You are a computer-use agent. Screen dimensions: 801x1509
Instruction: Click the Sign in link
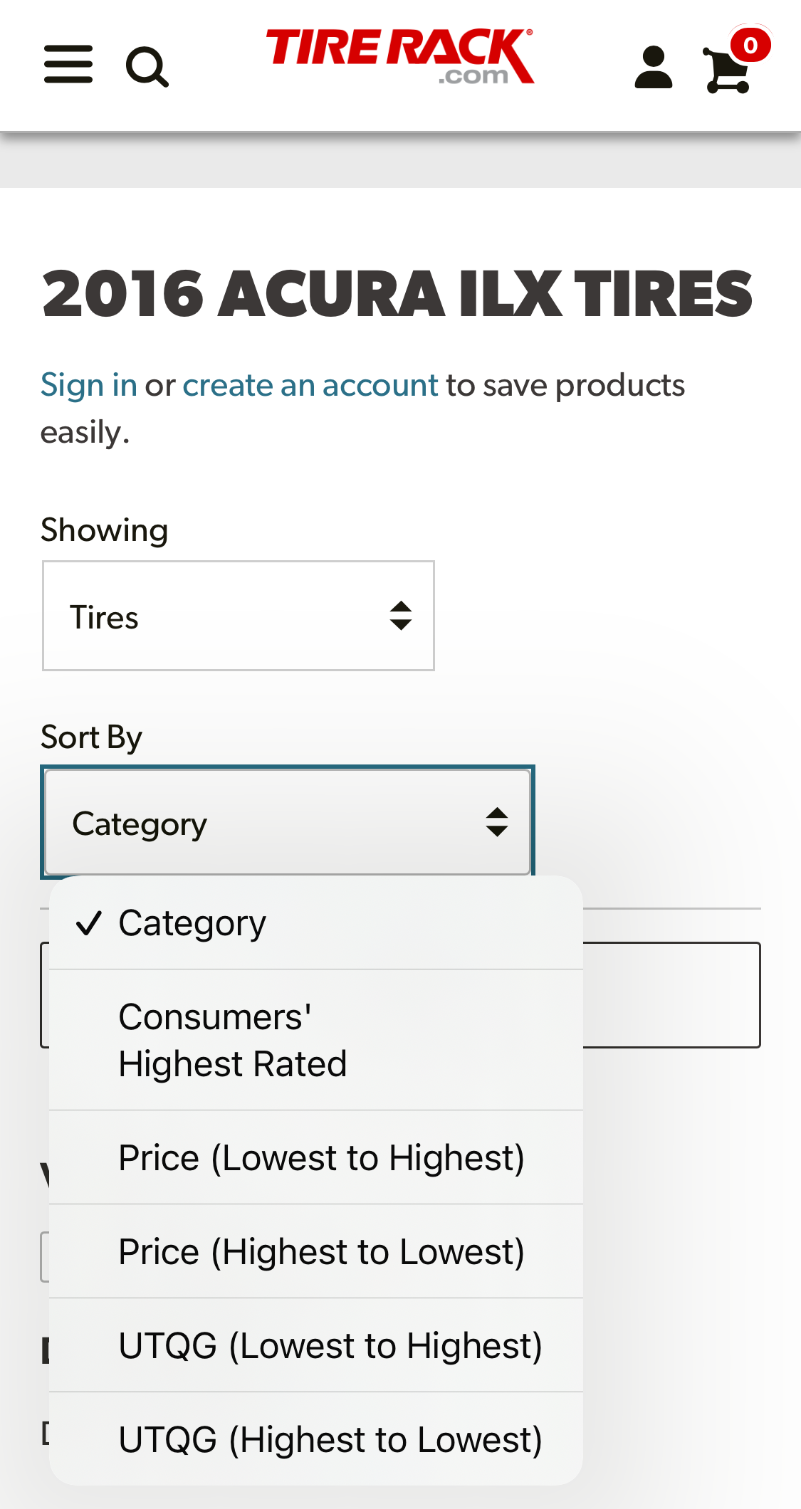(x=88, y=385)
